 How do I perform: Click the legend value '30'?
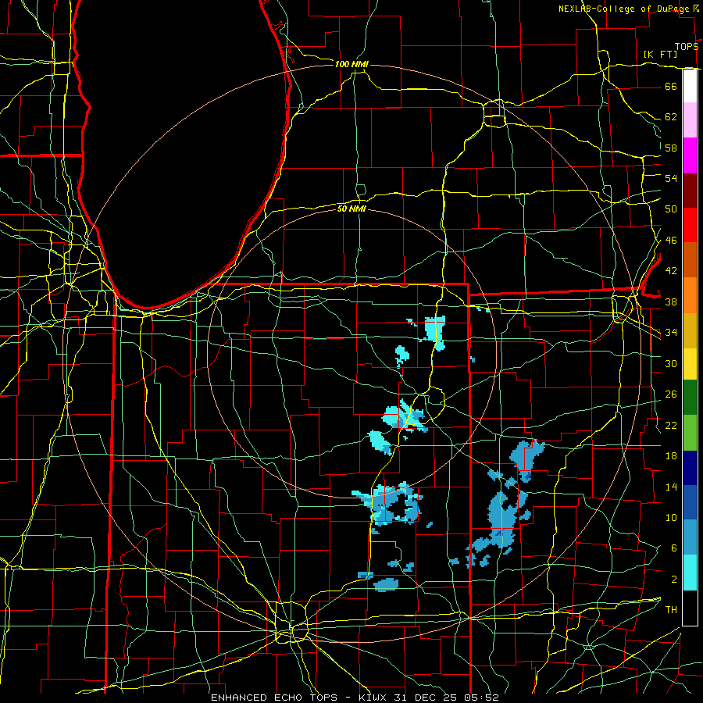pyautogui.click(x=671, y=363)
